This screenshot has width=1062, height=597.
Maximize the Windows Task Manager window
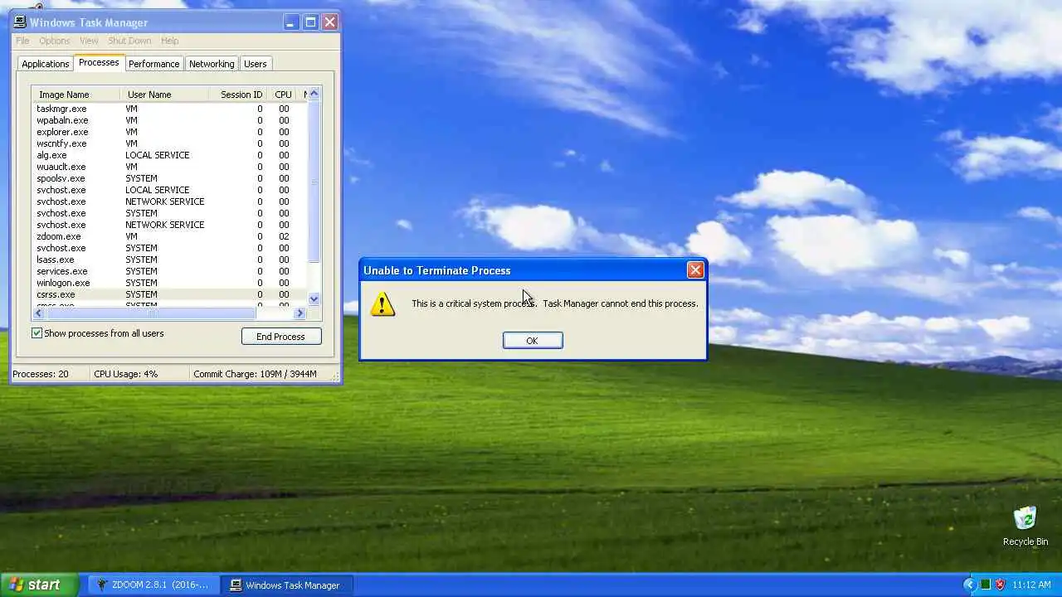310,22
